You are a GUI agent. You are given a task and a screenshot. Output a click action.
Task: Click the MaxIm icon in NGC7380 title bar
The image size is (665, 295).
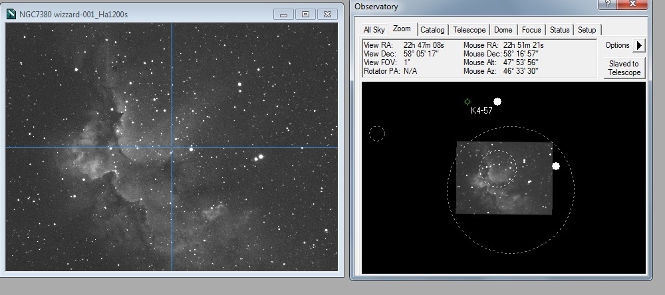point(11,14)
